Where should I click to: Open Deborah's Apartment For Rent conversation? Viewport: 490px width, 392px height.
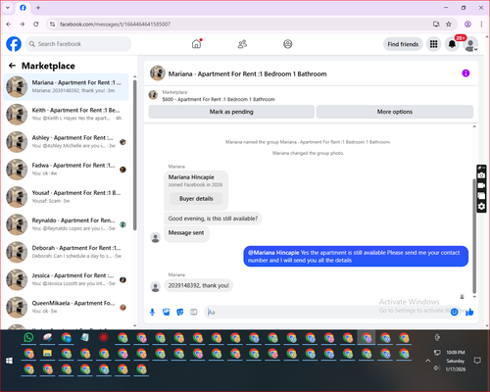[66, 252]
